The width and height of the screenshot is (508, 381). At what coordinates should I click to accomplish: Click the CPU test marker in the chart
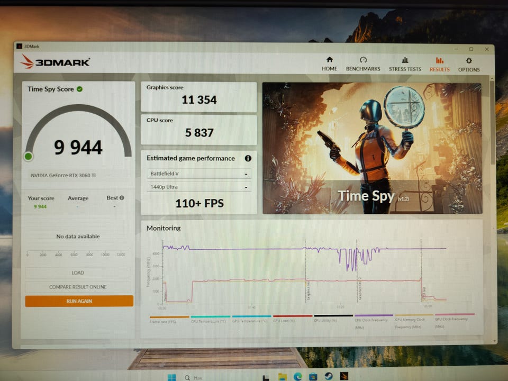click(x=422, y=271)
